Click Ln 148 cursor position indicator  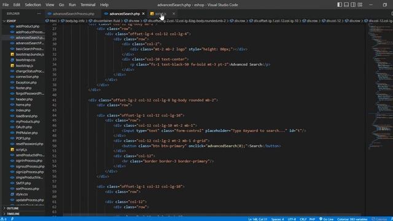coord(258,219)
